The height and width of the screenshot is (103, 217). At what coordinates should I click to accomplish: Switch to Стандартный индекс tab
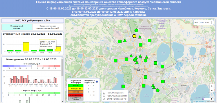(x=17, y=27)
